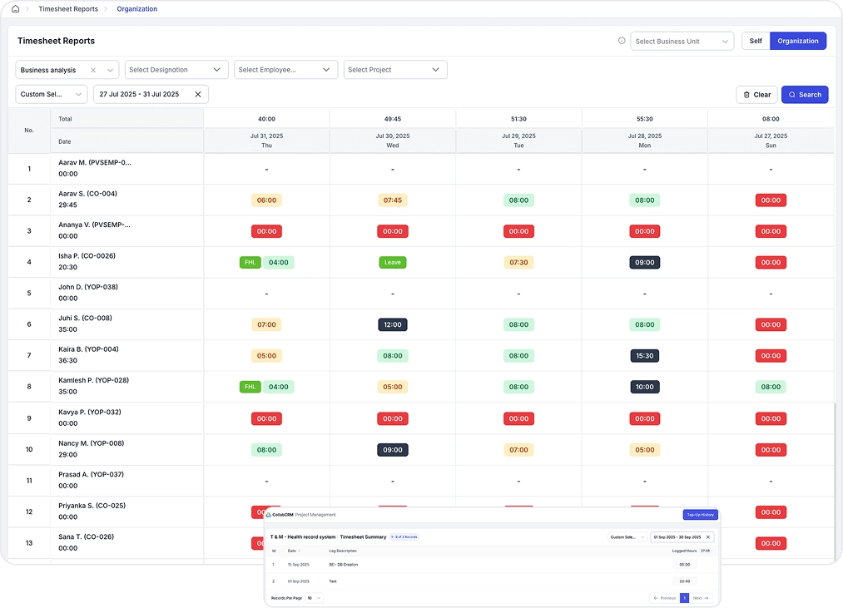Open the Select Designation dropdown

tap(176, 70)
